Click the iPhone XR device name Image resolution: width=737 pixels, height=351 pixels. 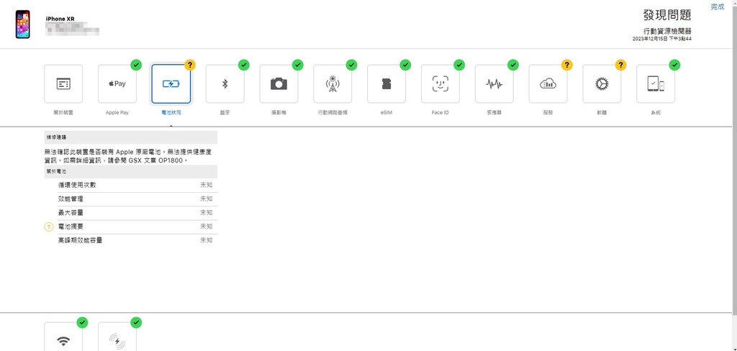[x=60, y=19]
